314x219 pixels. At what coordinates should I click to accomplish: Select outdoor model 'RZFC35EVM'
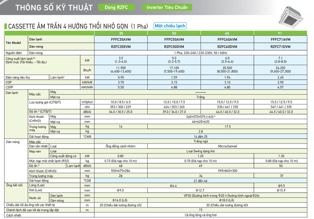point(121,47)
